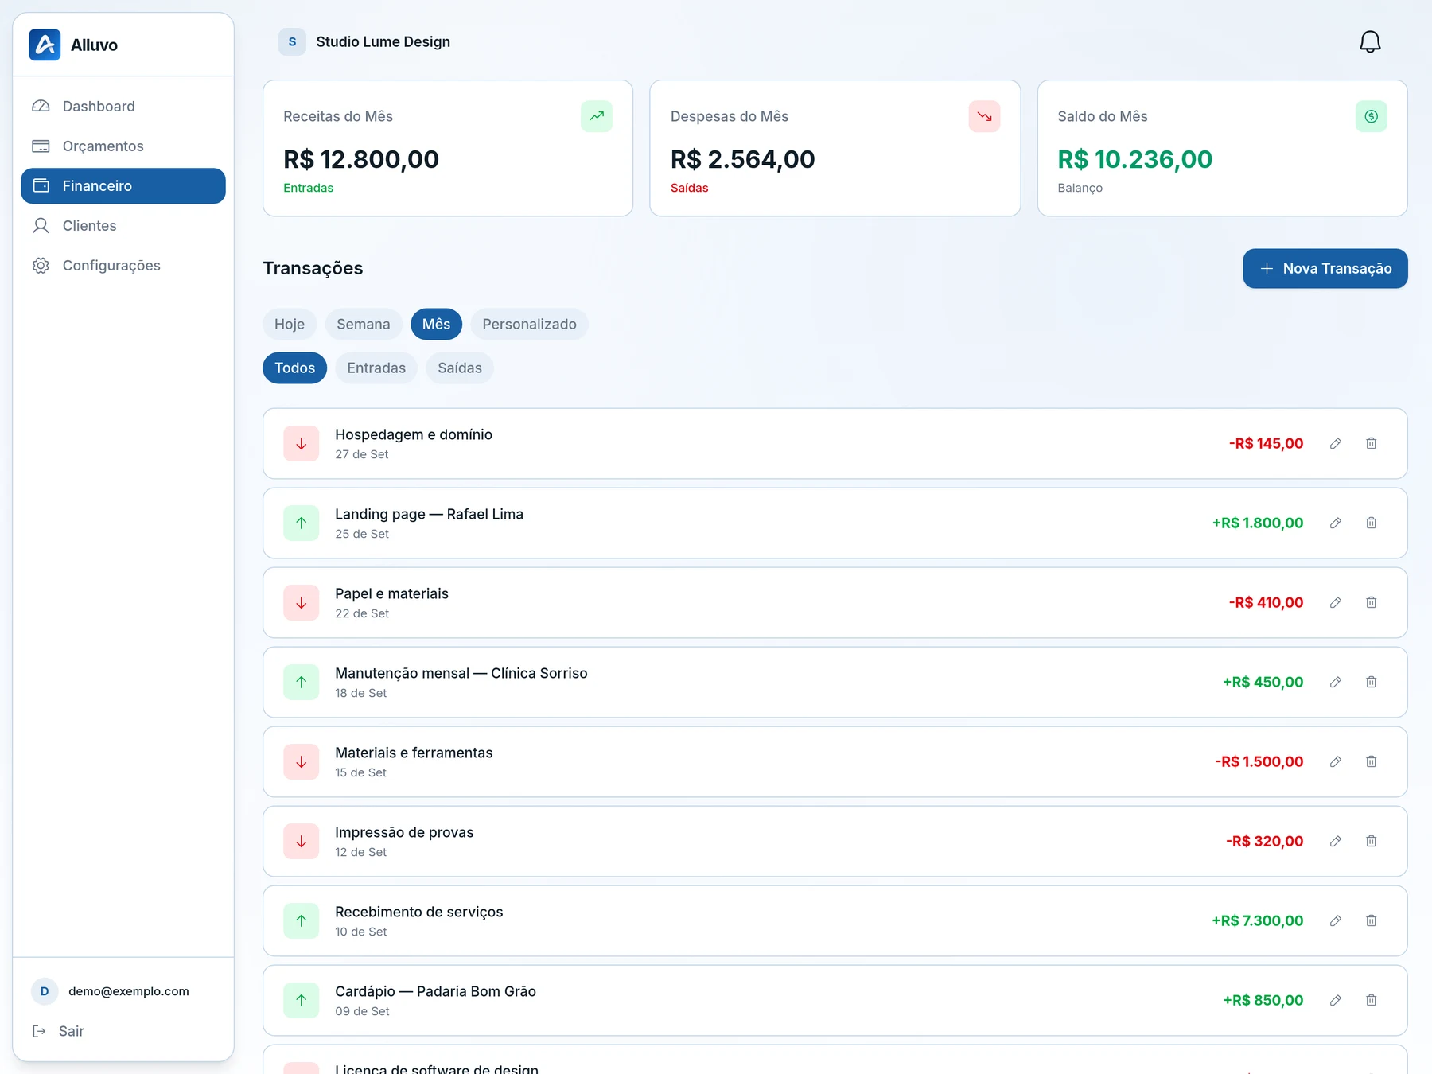Click the Saldo do Mês currency icon
This screenshot has height=1074, width=1432.
tap(1371, 116)
